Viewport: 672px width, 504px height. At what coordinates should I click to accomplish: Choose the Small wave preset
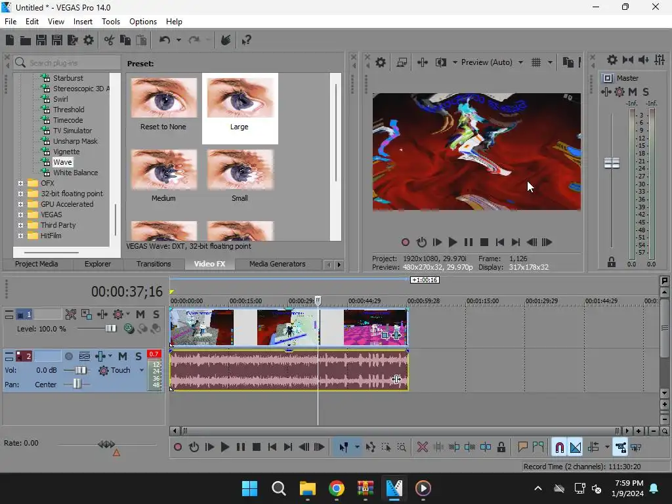(240, 175)
